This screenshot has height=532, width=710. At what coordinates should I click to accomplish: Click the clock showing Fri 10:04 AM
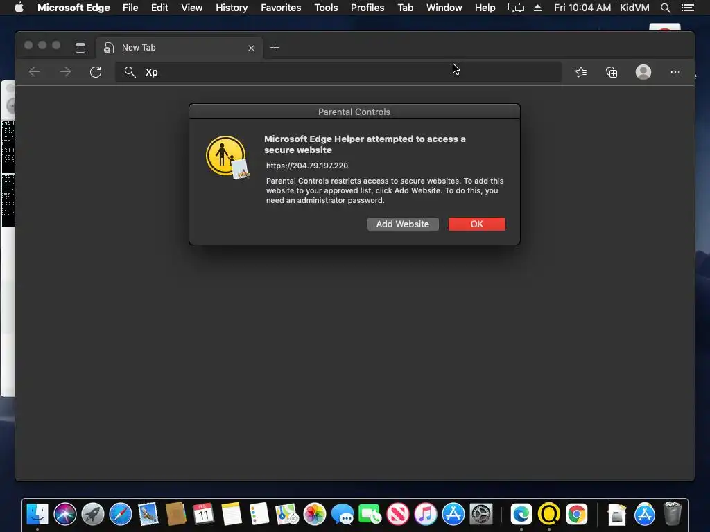click(x=582, y=8)
